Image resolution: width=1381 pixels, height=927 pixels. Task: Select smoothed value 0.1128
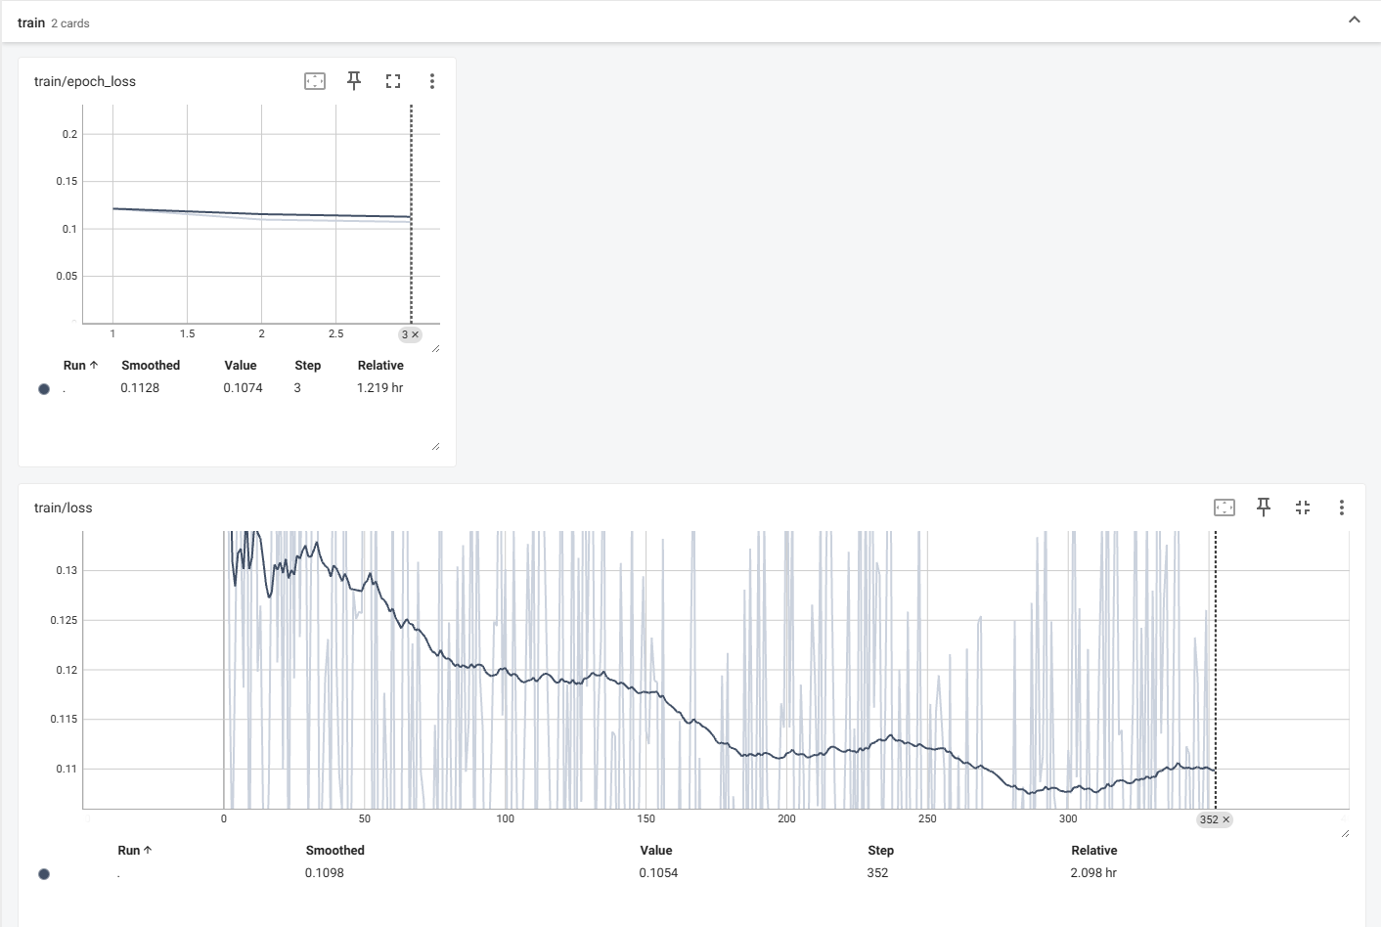pyautogui.click(x=140, y=388)
